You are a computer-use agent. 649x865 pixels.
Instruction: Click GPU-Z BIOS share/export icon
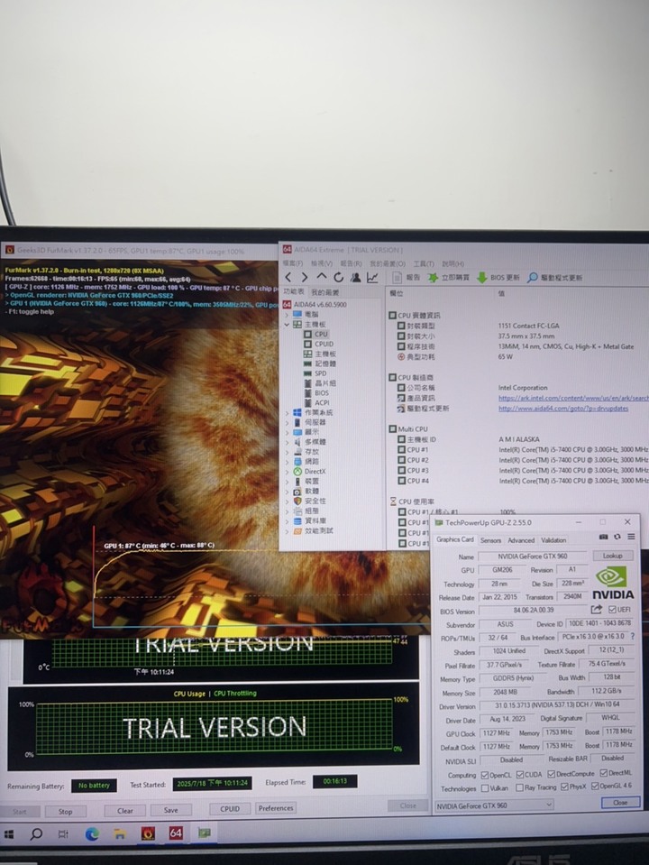pyautogui.click(x=596, y=610)
